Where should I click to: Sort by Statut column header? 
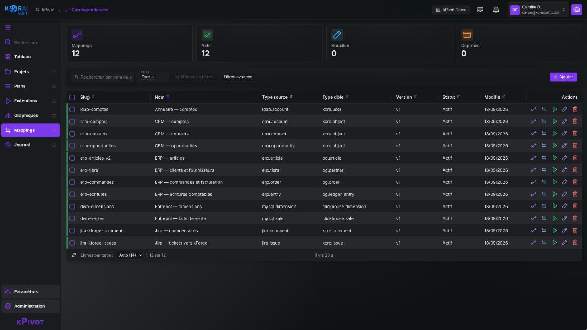tap(451, 97)
